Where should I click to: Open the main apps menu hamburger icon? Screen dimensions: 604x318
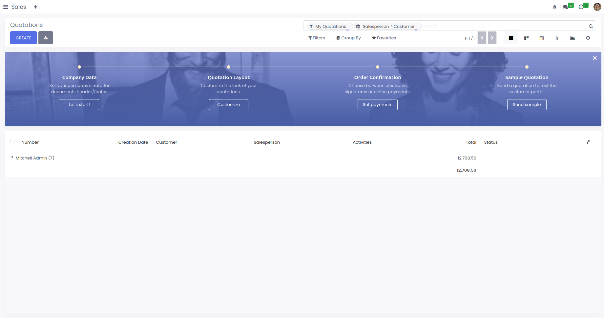coord(6,7)
